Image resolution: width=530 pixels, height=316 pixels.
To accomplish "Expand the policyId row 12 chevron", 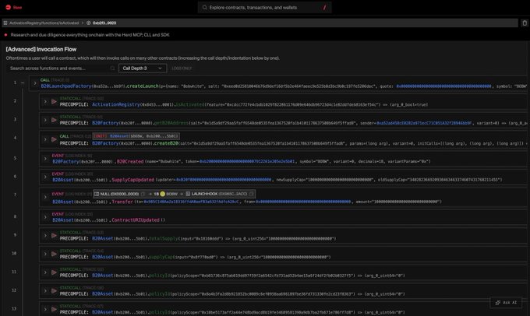I will (45, 290).
